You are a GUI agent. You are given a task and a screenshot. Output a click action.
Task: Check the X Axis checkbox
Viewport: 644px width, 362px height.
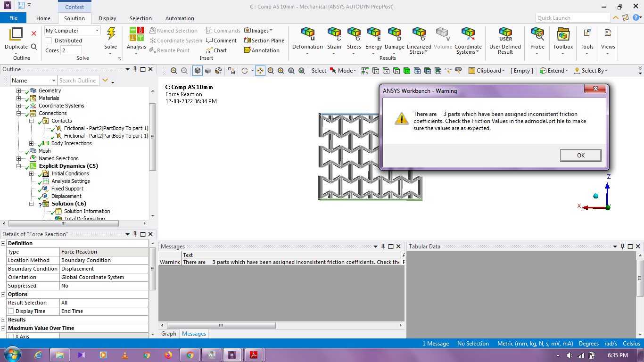point(10,337)
